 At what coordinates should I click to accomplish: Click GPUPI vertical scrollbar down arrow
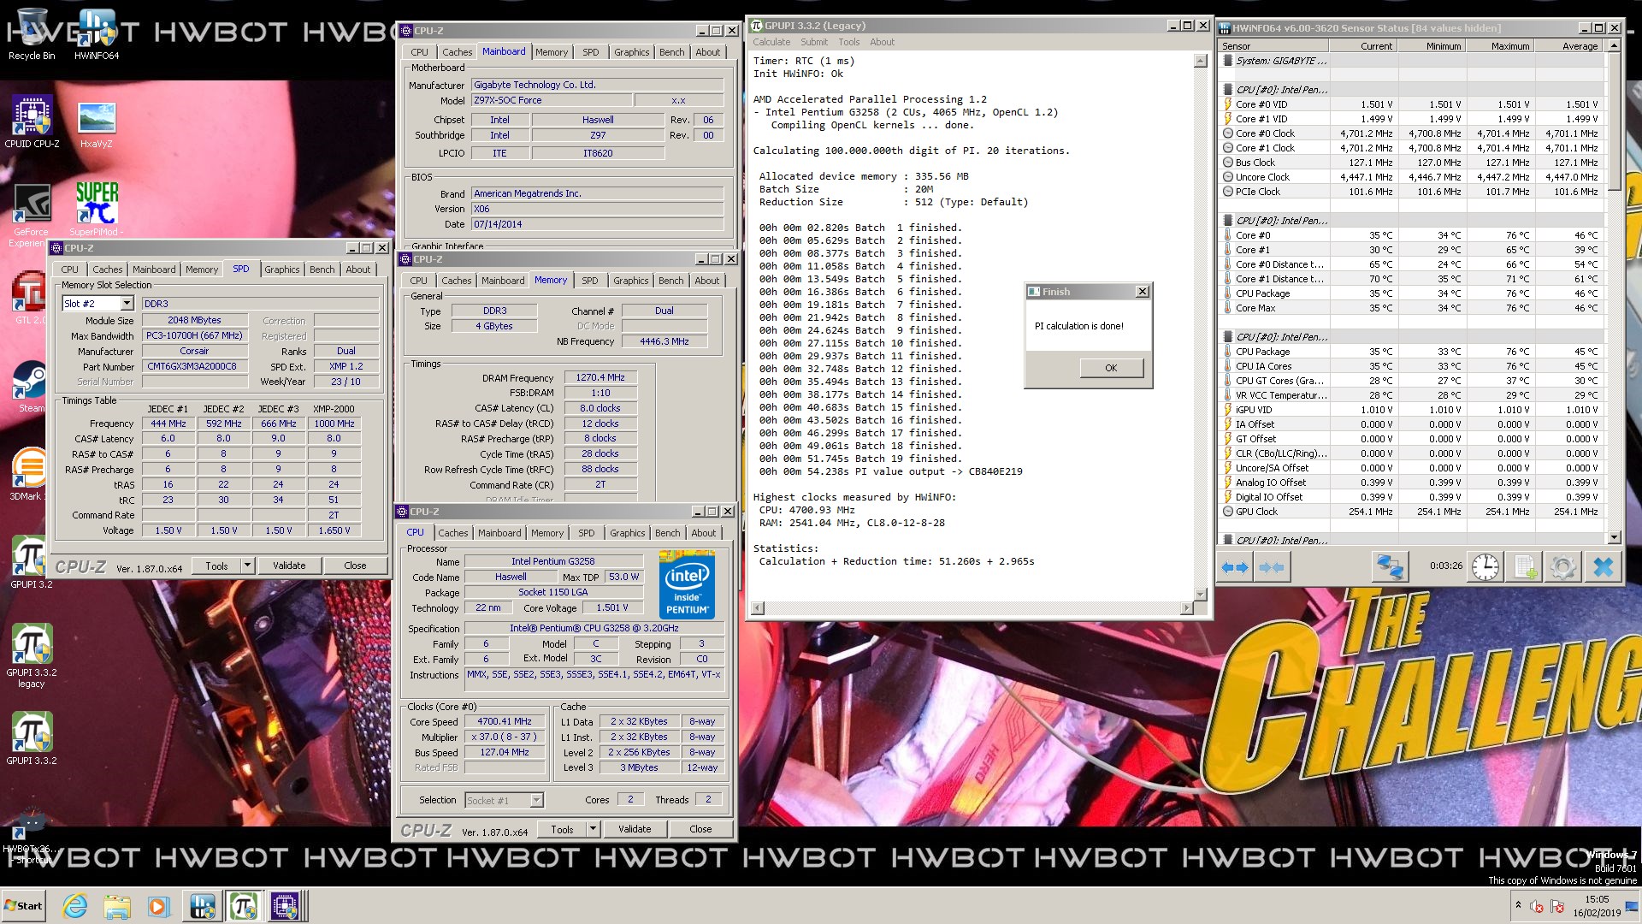[x=1201, y=594]
